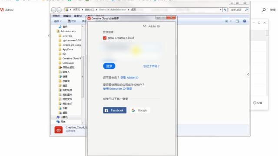Close the Creative Cloud installer dialog

coord(171,17)
